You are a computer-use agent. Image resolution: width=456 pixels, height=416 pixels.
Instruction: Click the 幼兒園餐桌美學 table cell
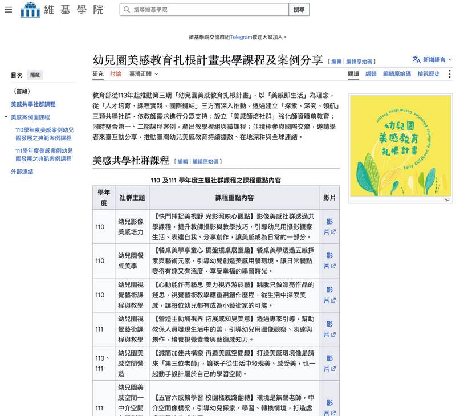tap(131, 261)
